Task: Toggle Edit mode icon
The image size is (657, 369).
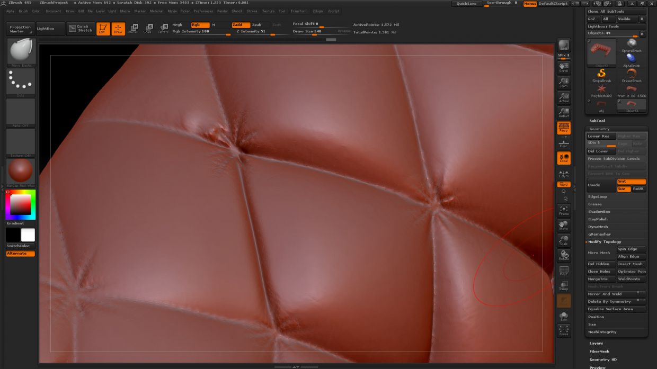Action: tap(103, 29)
